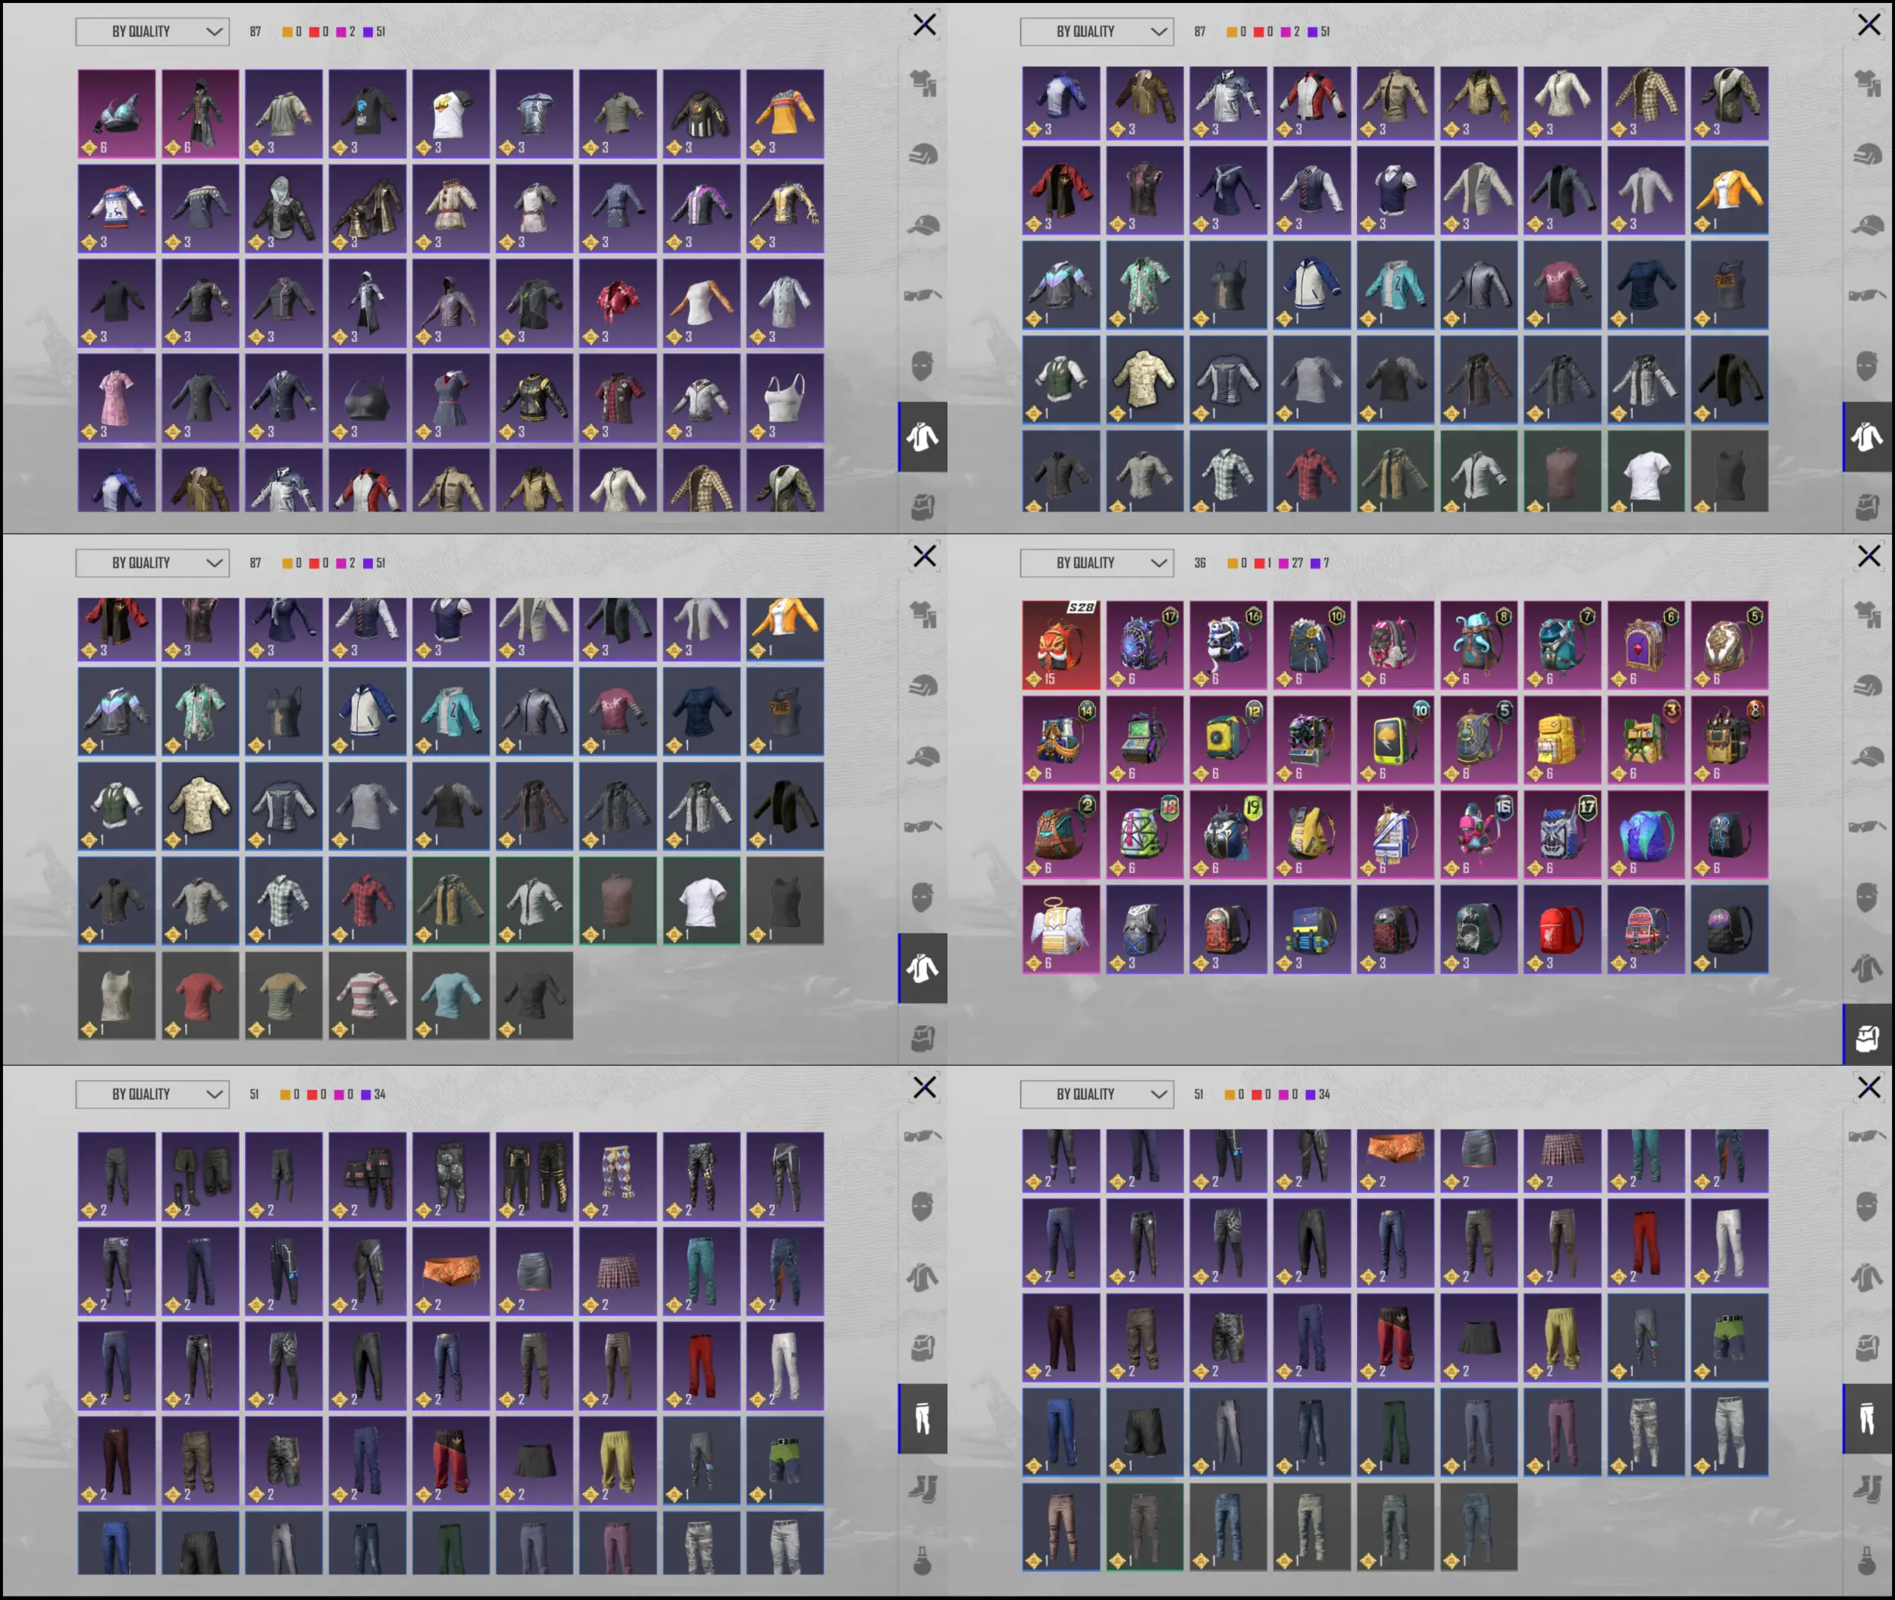Select face mask category icon in backpack panel

coord(1867,897)
